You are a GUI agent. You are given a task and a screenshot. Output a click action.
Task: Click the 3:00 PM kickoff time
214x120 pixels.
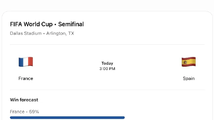pos(107,69)
